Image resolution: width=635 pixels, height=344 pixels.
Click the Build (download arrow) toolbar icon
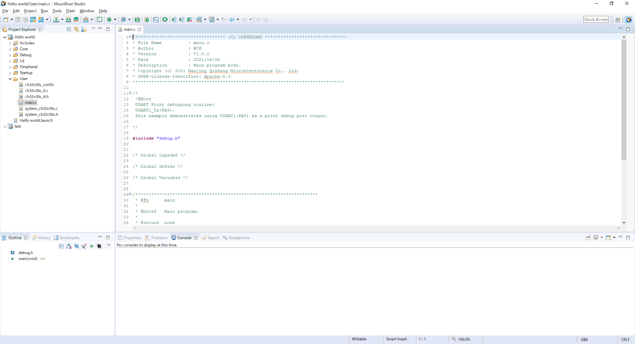click(56, 20)
